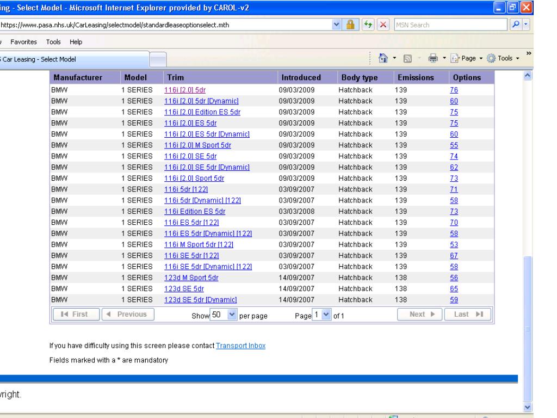This screenshot has height=418, width=557.
Task: Open trim link 116i M Sport 5dr [122]
Action: tap(199, 244)
